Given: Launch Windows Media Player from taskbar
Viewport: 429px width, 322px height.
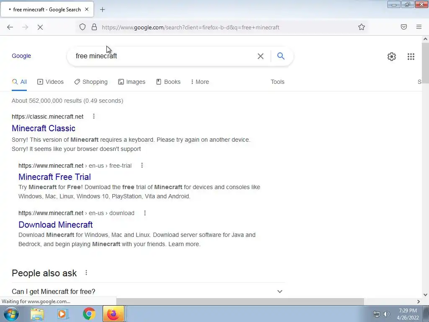Looking at the screenshot, I should 63,314.
